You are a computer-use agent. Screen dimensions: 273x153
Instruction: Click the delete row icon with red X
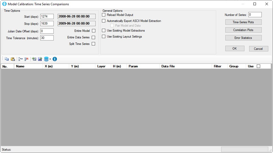[26, 59]
